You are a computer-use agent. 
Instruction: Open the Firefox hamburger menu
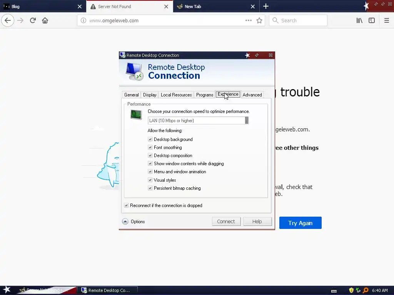(386, 20)
